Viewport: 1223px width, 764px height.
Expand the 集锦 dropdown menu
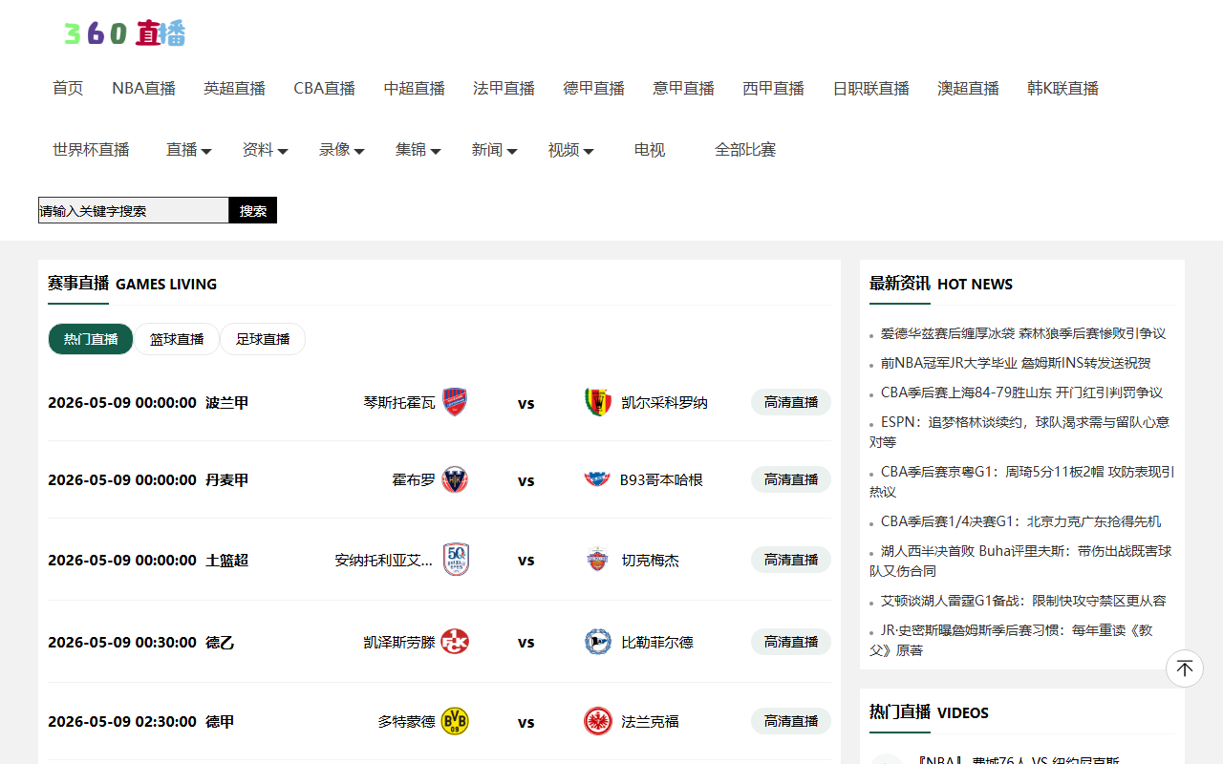click(x=418, y=150)
